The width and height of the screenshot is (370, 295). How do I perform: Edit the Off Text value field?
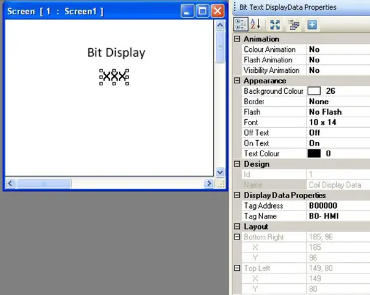tap(338, 133)
